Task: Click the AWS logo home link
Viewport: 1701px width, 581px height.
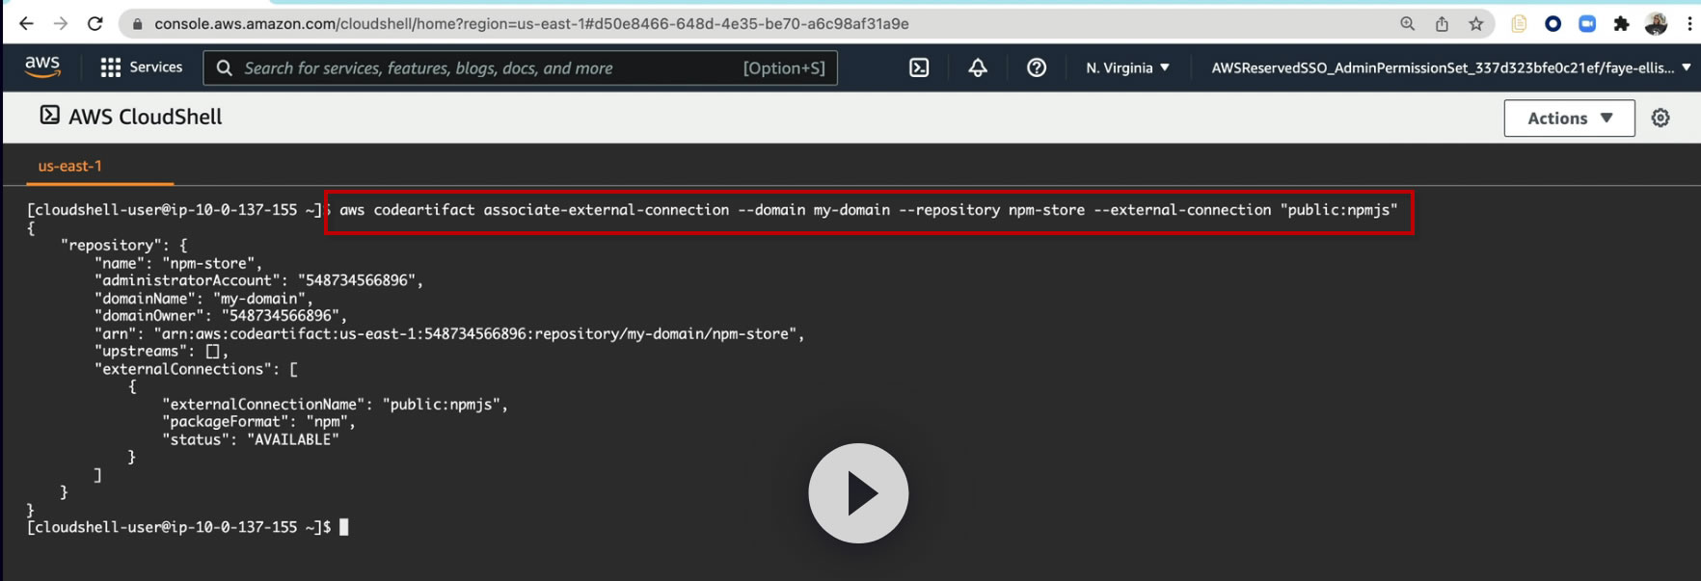Action: 42,66
